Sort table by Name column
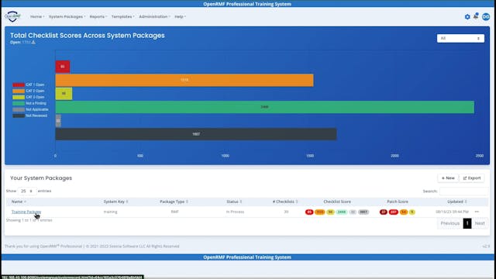This screenshot has height=279, width=496. pos(19,201)
